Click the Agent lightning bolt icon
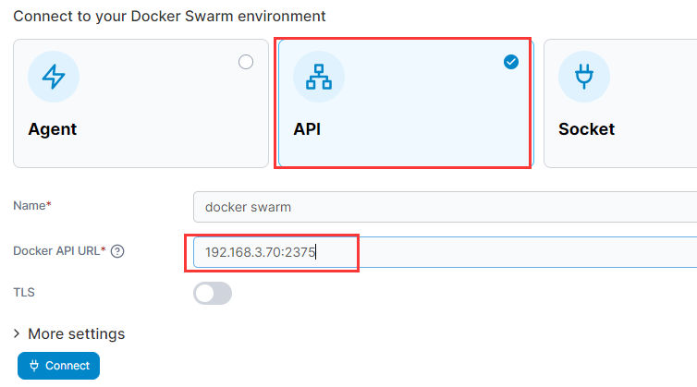This screenshot has width=697, height=387. (54, 78)
